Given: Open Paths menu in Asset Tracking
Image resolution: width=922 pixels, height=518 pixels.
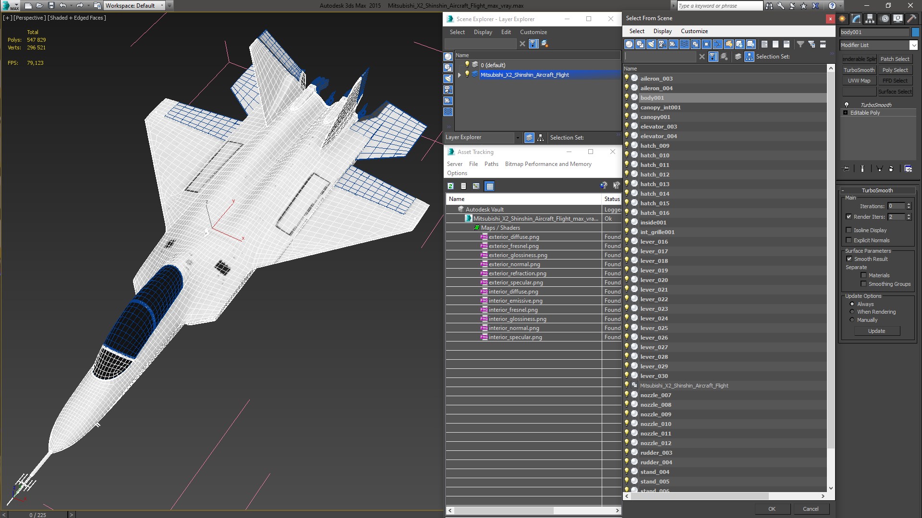Looking at the screenshot, I should 491,164.
